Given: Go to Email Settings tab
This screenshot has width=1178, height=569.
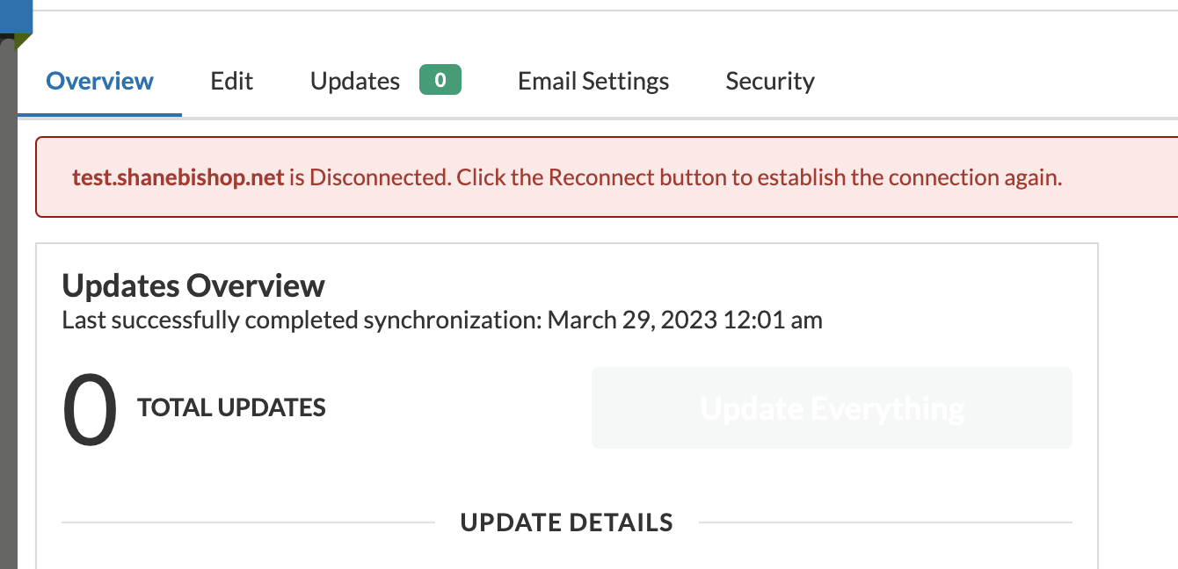Looking at the screenshot, I should [x=593, y=80].
